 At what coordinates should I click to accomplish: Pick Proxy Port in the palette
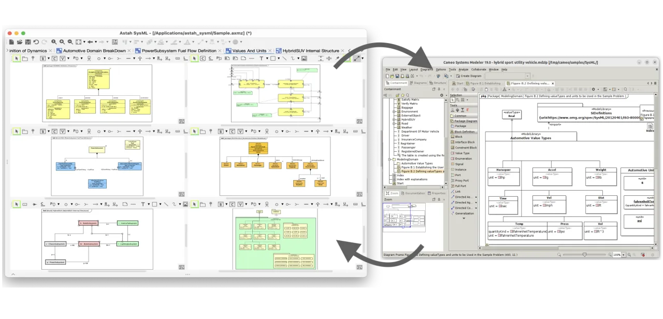pos(459,180)
